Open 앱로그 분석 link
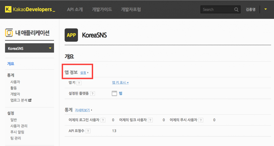 [x=19, y=100]
